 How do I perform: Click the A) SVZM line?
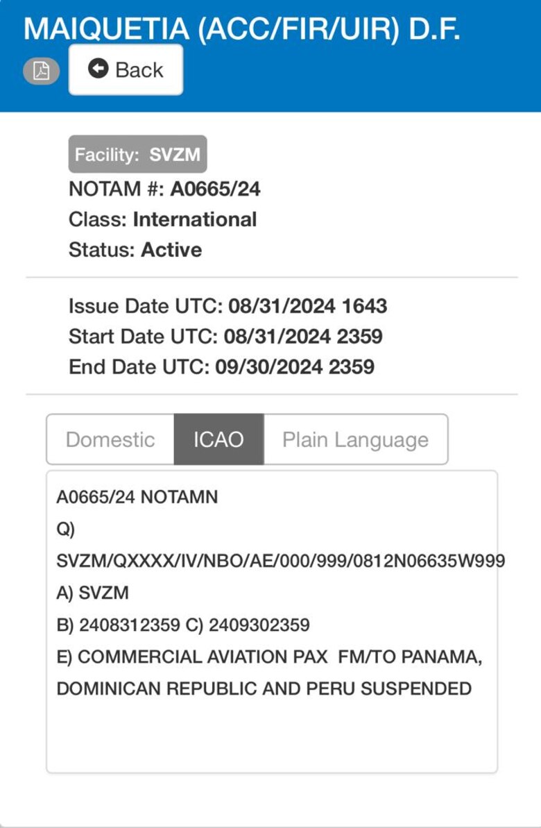click(x=92, y=593)
